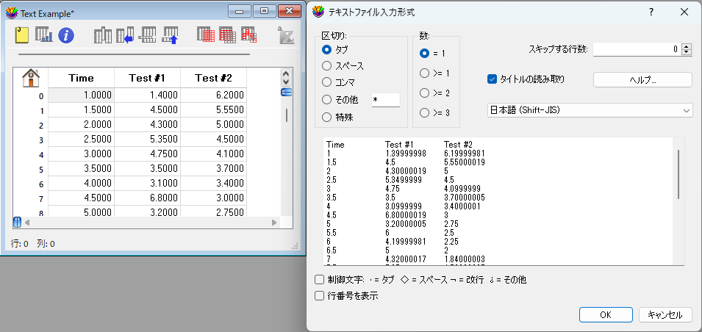Click the first red-grid table icon
702x332 pixels.
(x=206, y=35)
